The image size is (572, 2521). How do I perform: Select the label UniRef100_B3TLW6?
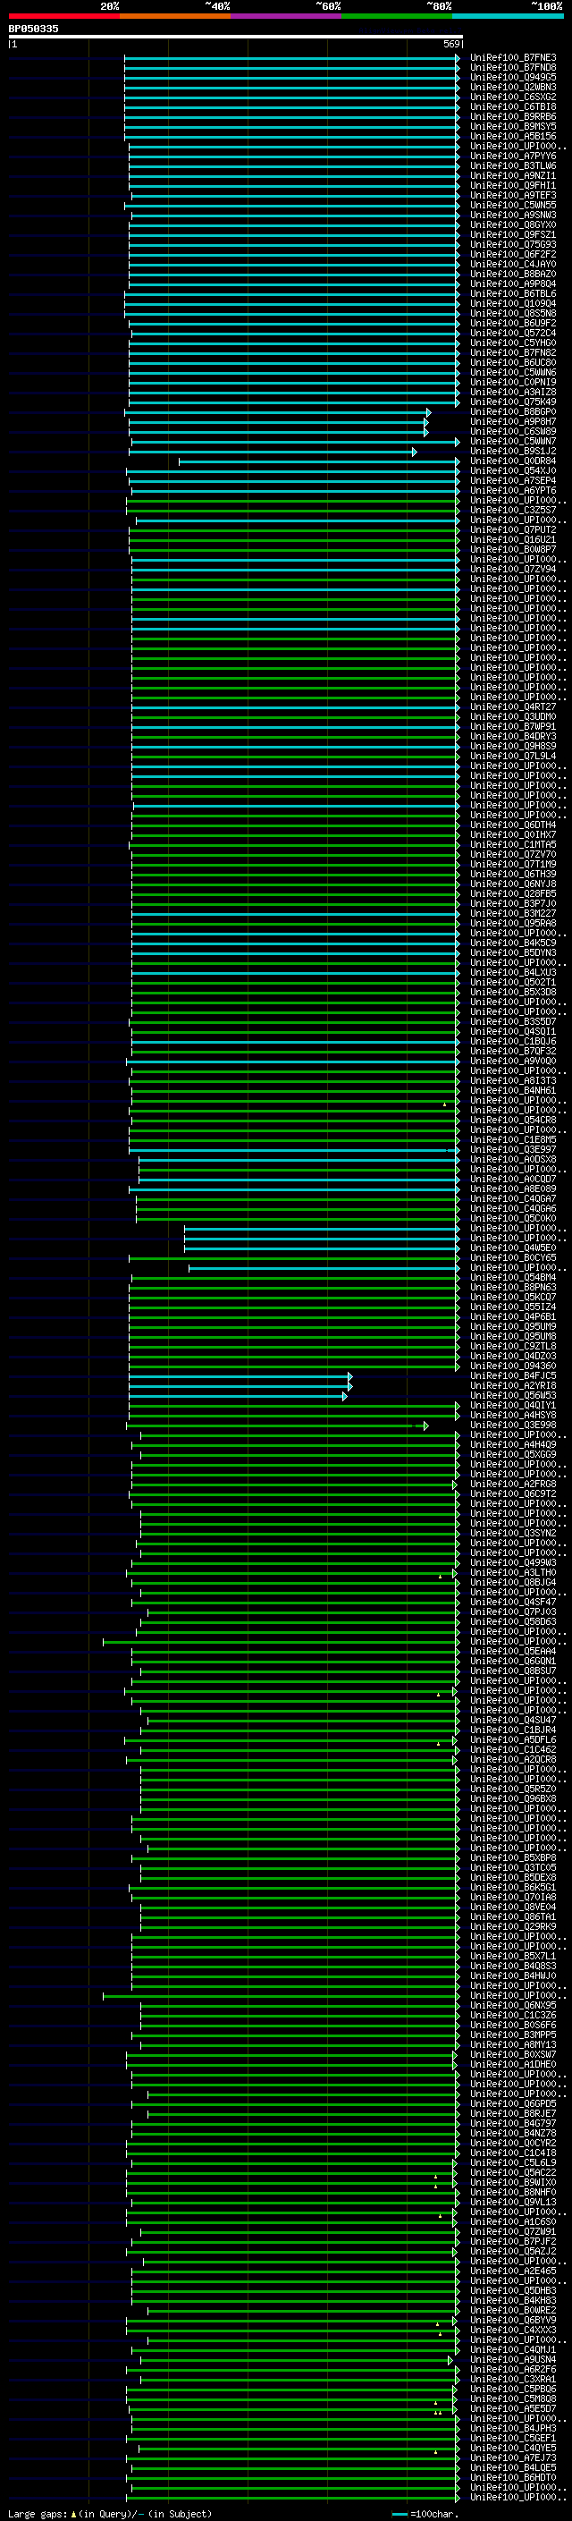tap(513, 166)
